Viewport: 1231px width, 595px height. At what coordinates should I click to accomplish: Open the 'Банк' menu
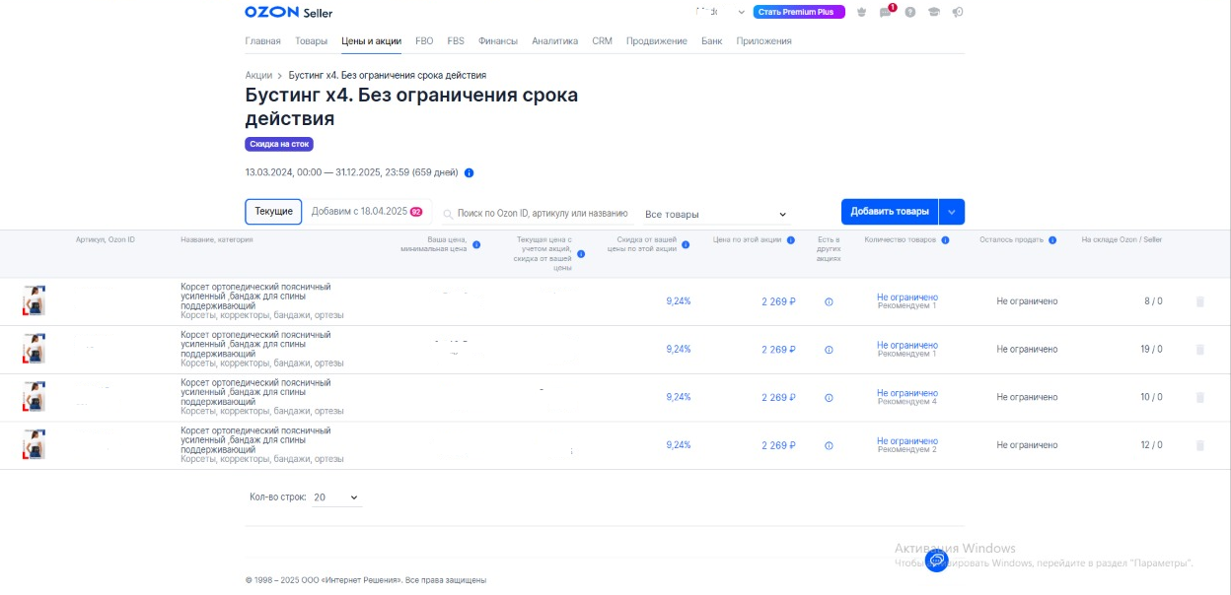[x=712, y=41]
